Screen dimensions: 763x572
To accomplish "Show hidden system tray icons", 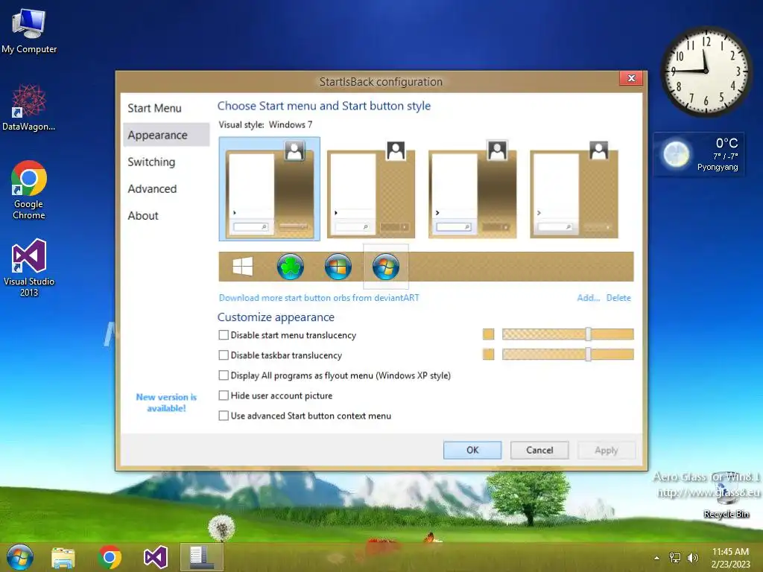I will point(657,558).
